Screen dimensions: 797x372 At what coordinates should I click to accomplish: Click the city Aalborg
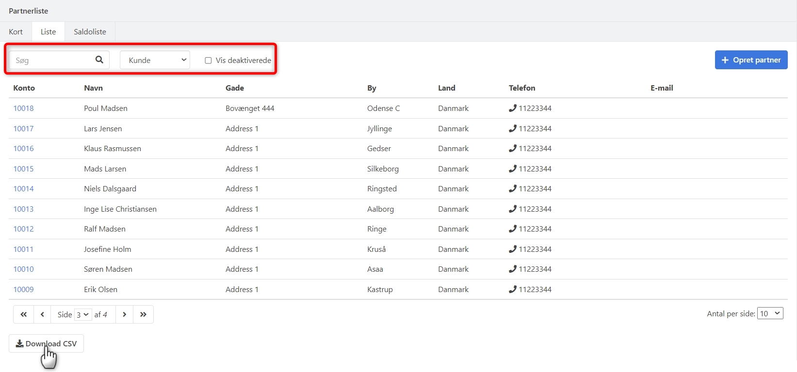[x=380, y=209]
